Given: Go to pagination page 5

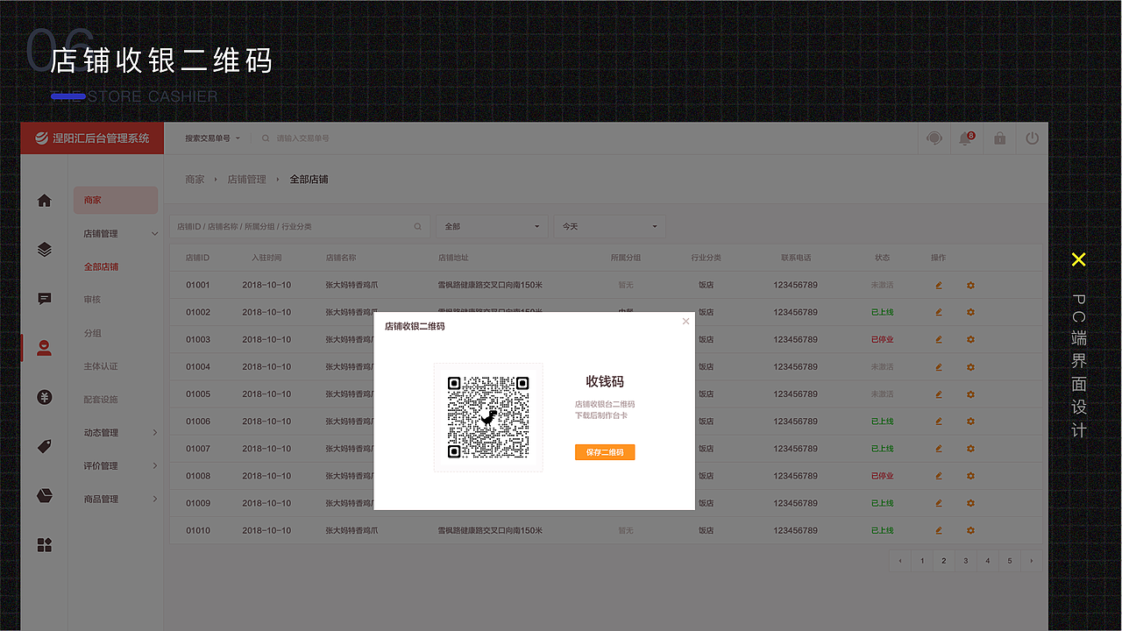Looking at the screenshot, I should click(1010, 561).
